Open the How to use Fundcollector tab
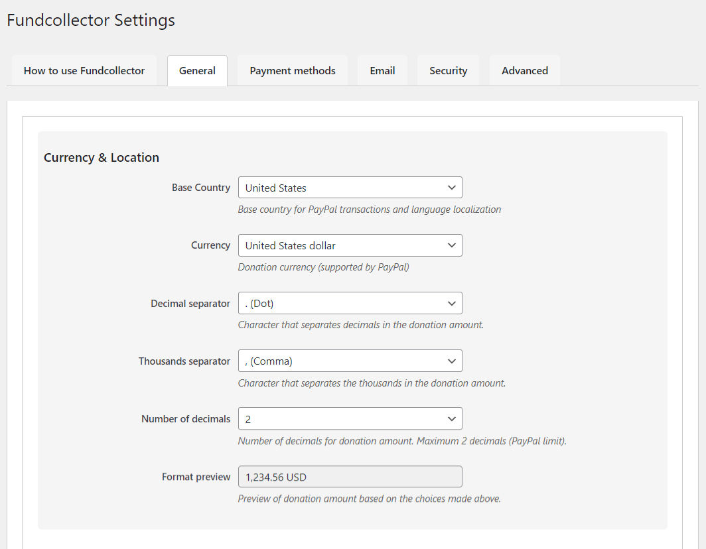The width and height of the screenshot is (706, 549). click(x=84, y=70)
